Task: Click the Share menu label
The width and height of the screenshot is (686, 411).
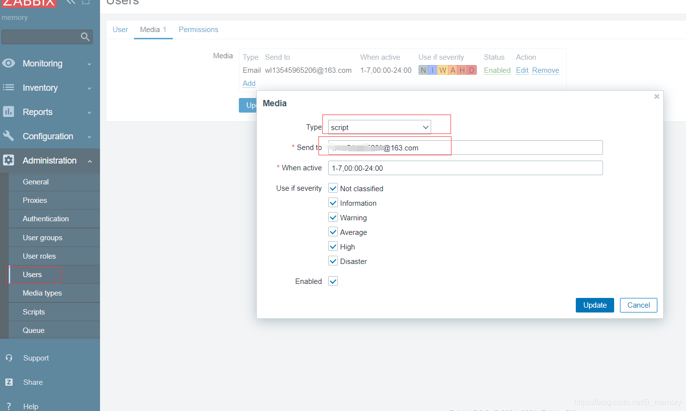Action: (x=33, y=382)
